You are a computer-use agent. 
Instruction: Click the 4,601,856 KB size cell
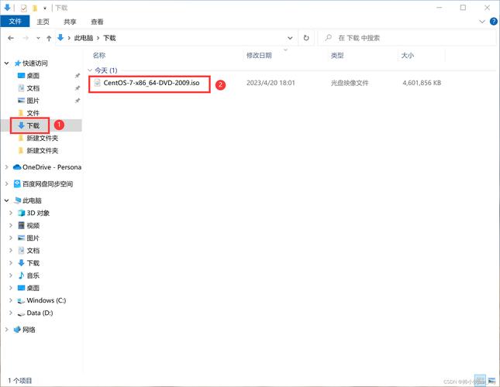coord(422,83)
